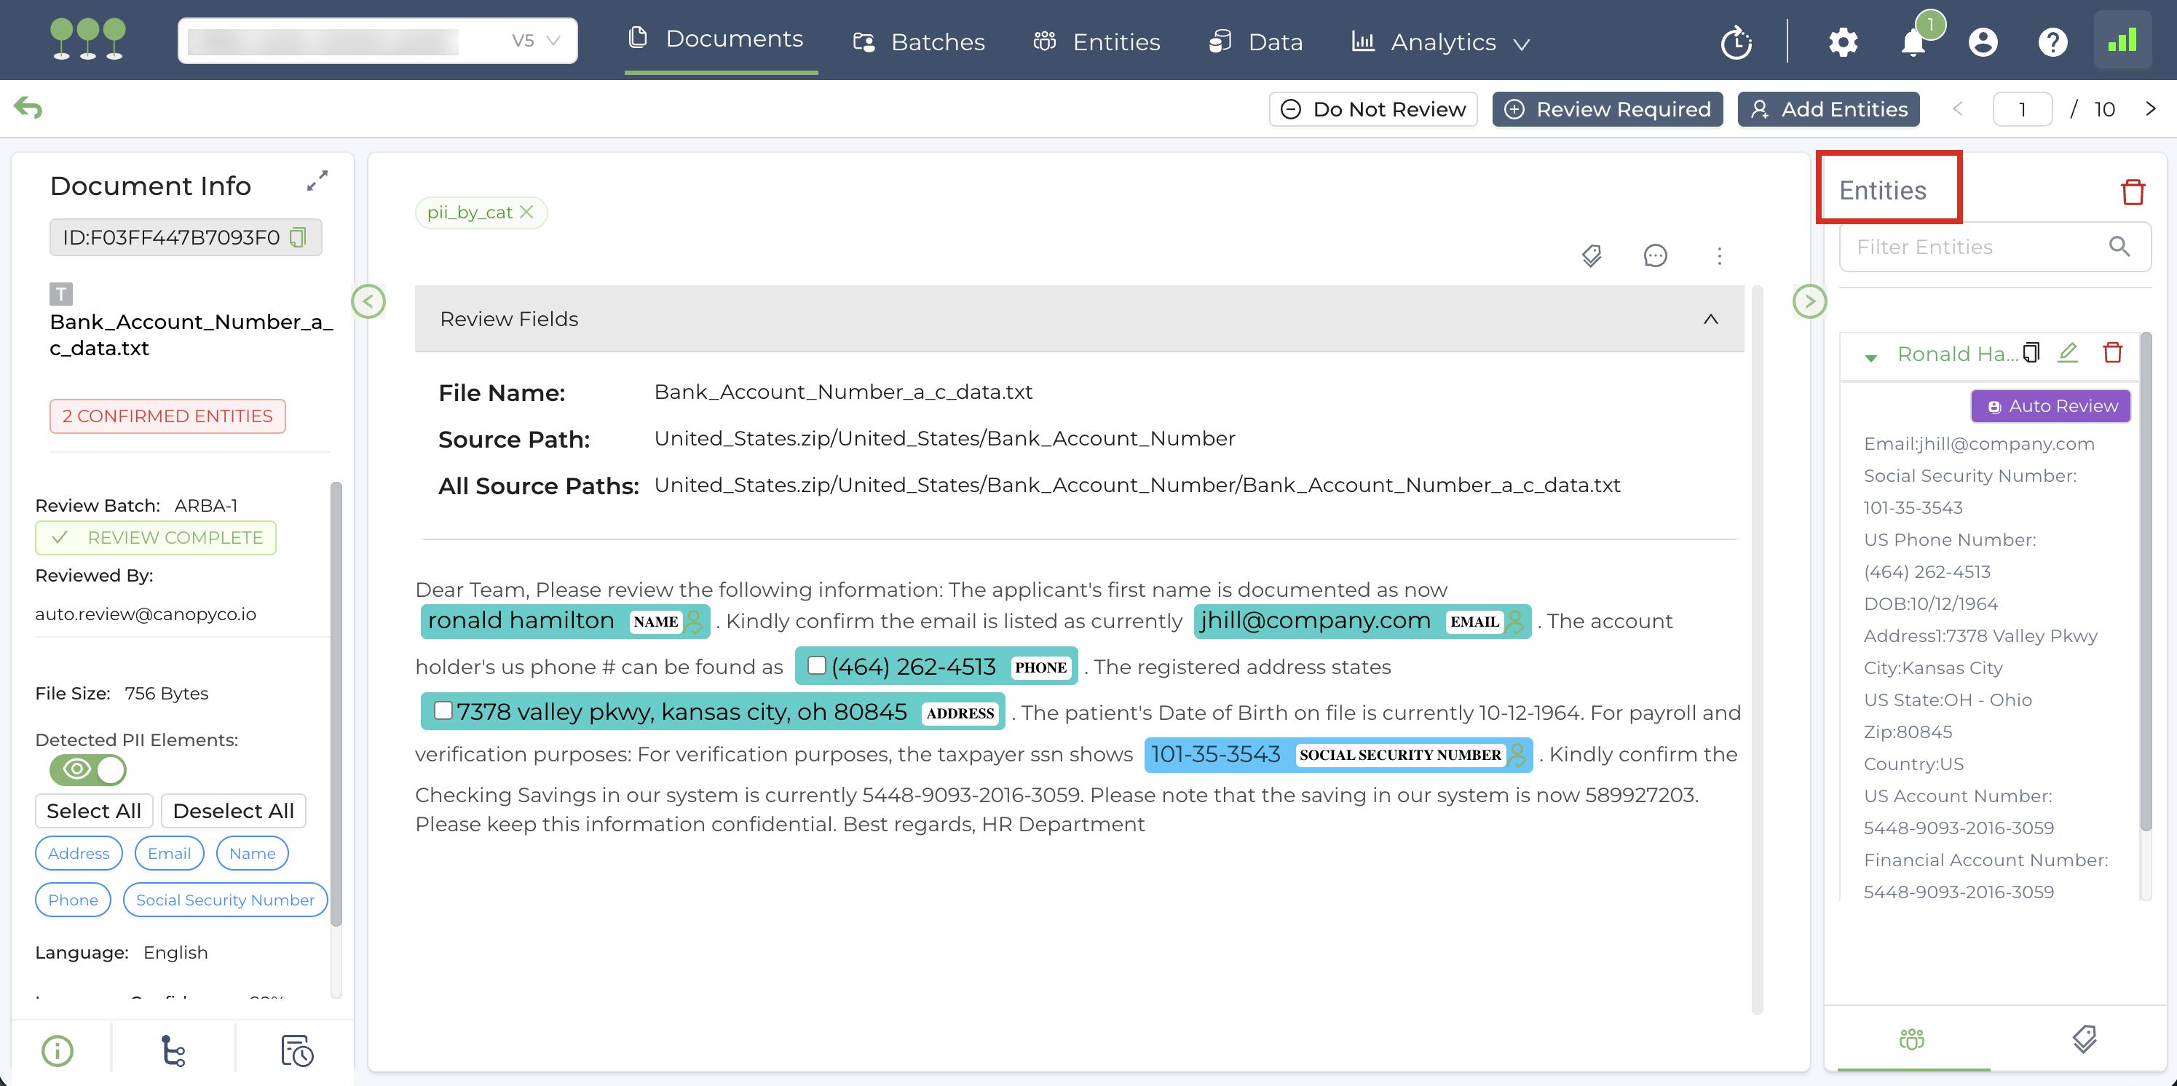Edit the Ronald Ha... entity
This screenshot has height=1086, width=2177.
coord(2067,352)
